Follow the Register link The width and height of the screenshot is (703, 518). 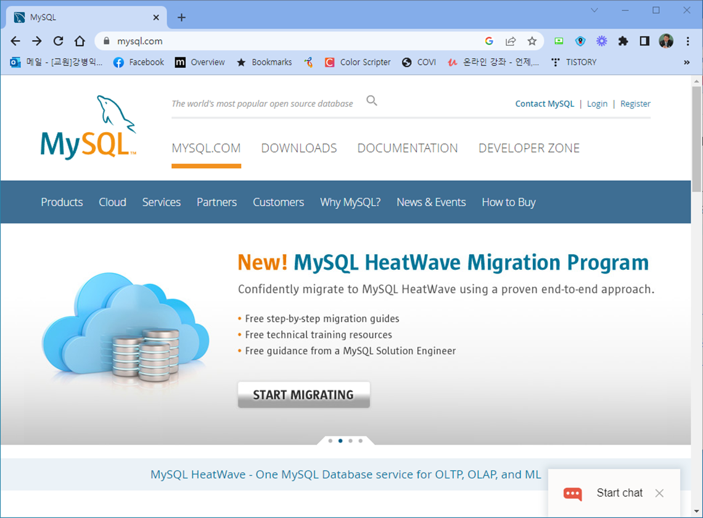(635, 104)
